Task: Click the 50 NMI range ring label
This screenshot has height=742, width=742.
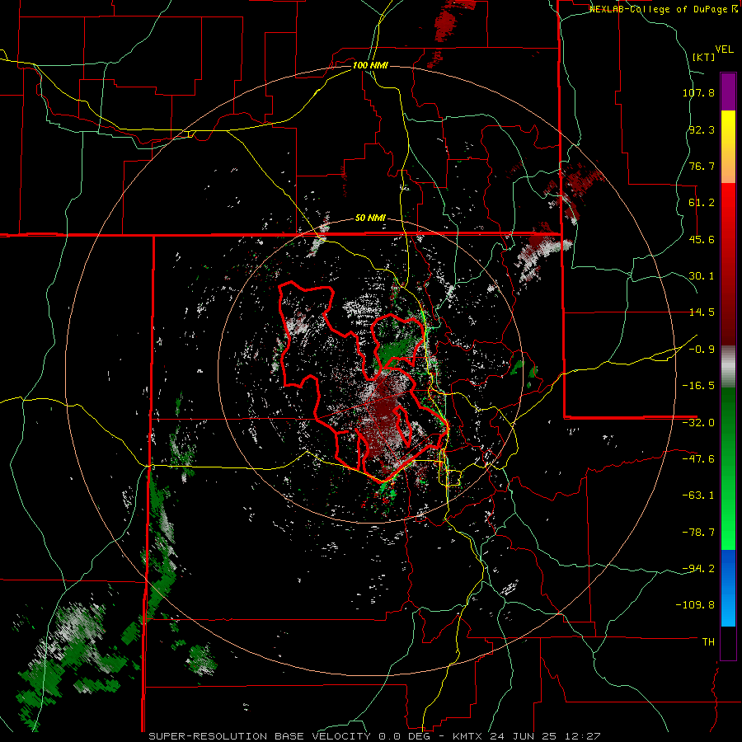Action: (x=370, y=218)
